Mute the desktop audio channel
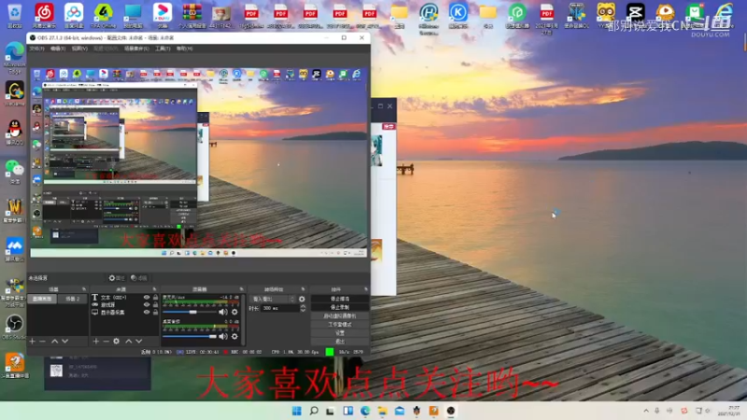The height and width of the screenshot is (420, 747). [223, 336]
